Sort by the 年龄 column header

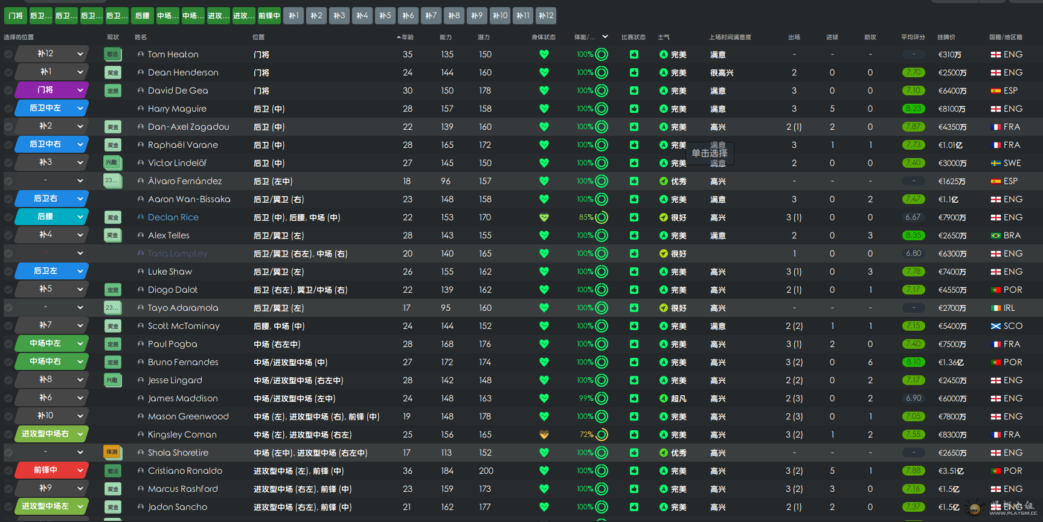point(406,37)
